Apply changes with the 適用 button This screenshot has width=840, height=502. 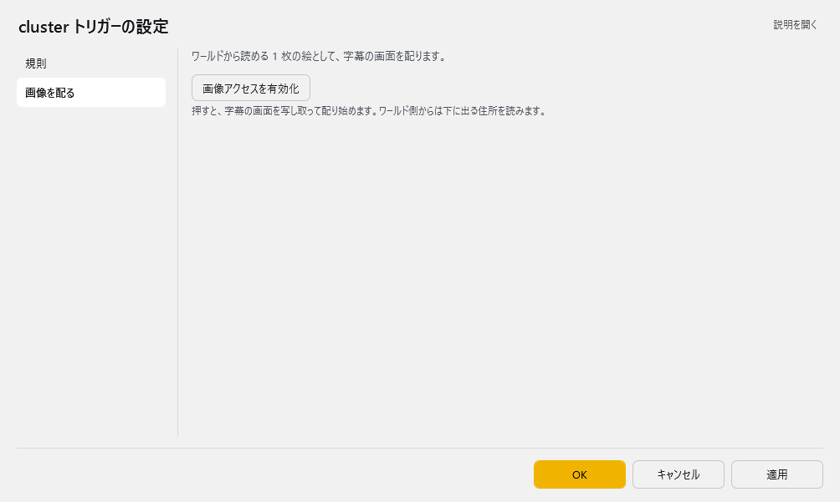776,474
